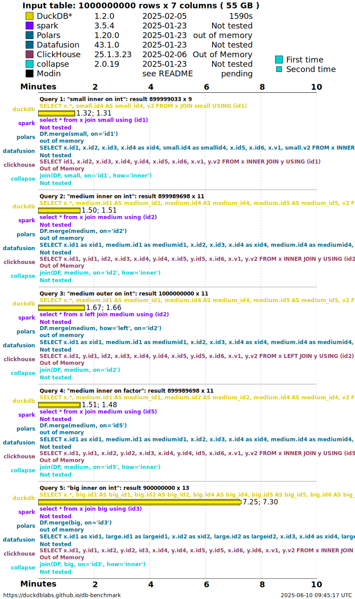
Task: Click the "First time" legend label
Action: tap(305, 59)
